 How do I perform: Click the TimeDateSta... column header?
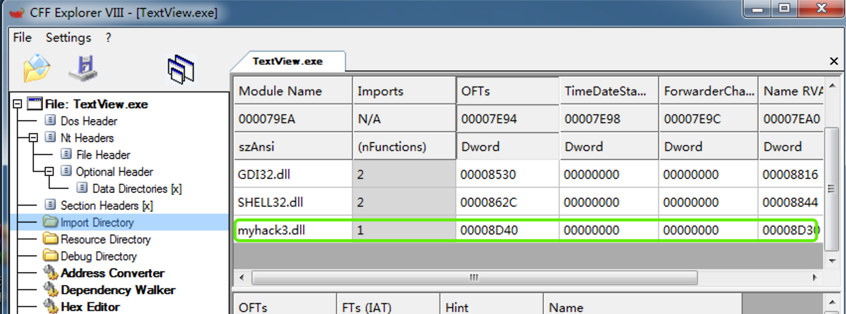tap(609, 90)
